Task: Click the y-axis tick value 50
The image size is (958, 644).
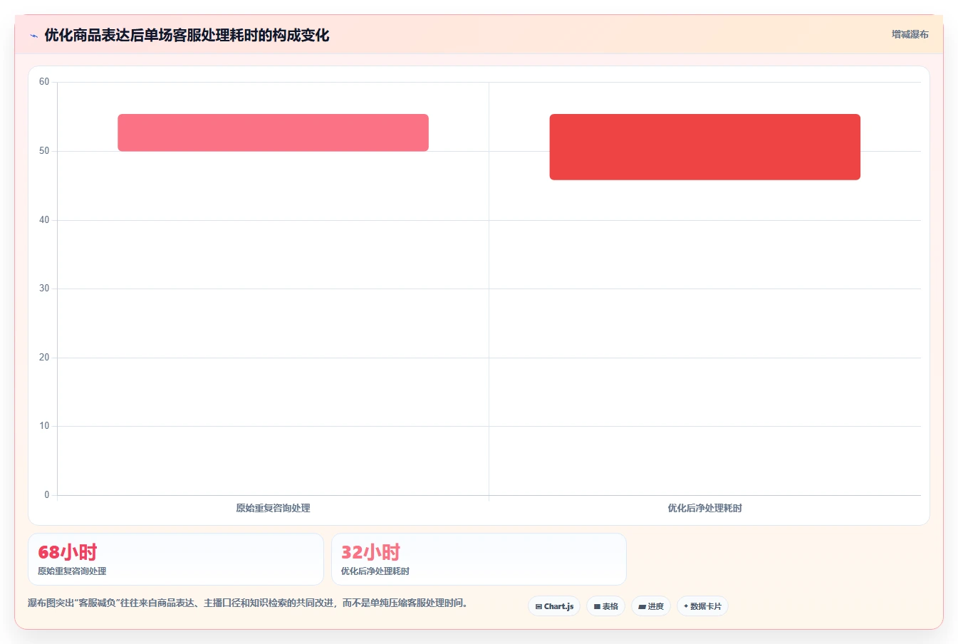Action: 44,151
